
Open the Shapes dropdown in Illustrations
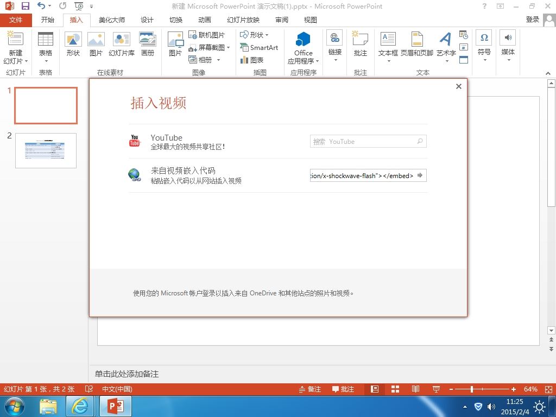click(254, 35)
